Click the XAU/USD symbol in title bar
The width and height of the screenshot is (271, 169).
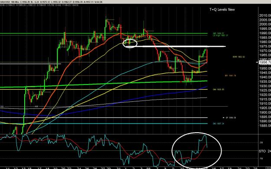pyautogui.click(x=5, y=2)
